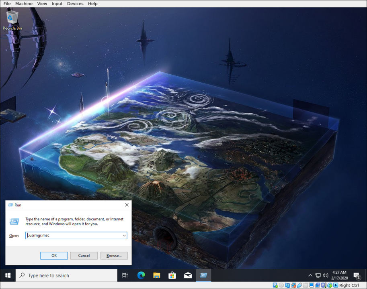Launch Microsoft Edge from the taskbar

pos(141,275)
